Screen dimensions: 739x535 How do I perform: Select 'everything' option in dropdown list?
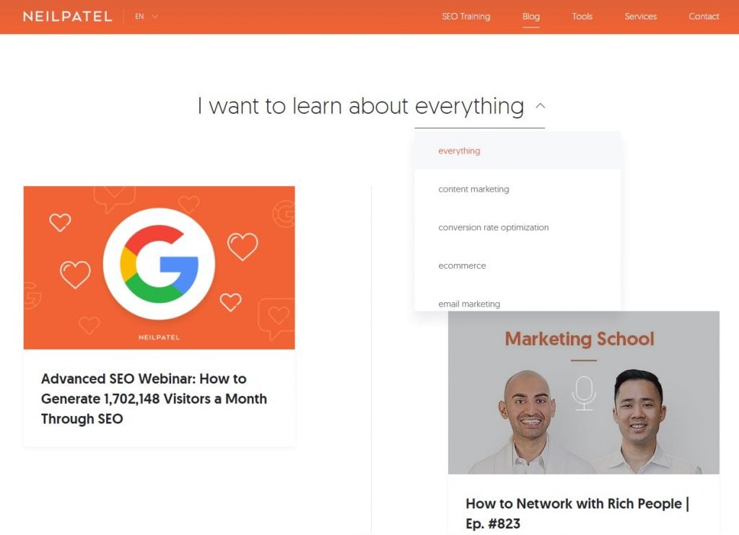point(459,151)
